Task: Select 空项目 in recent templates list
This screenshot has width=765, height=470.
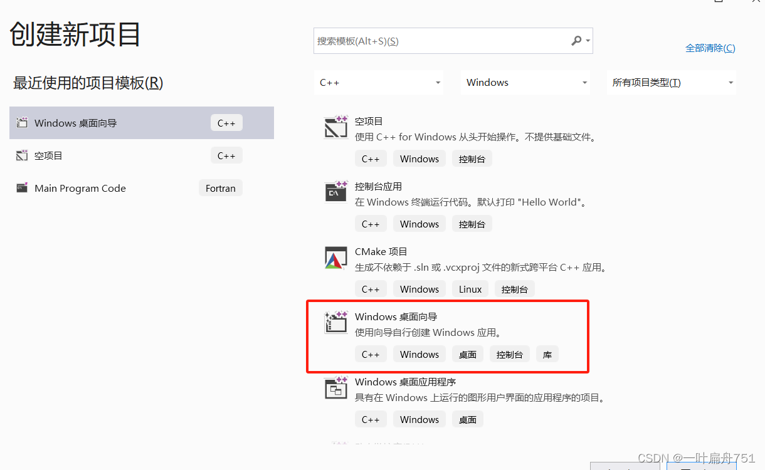Action: click(142, 155)
